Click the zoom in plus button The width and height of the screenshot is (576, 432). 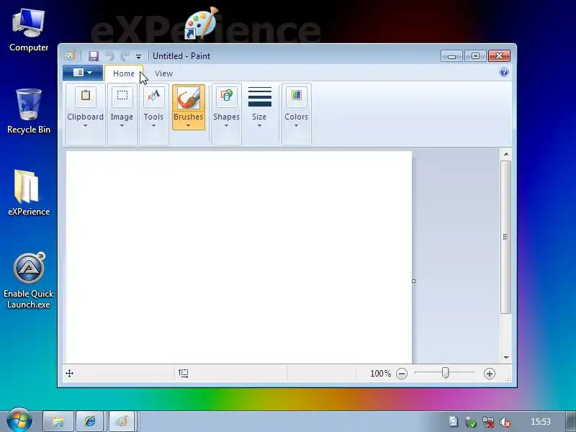point(490,374)
